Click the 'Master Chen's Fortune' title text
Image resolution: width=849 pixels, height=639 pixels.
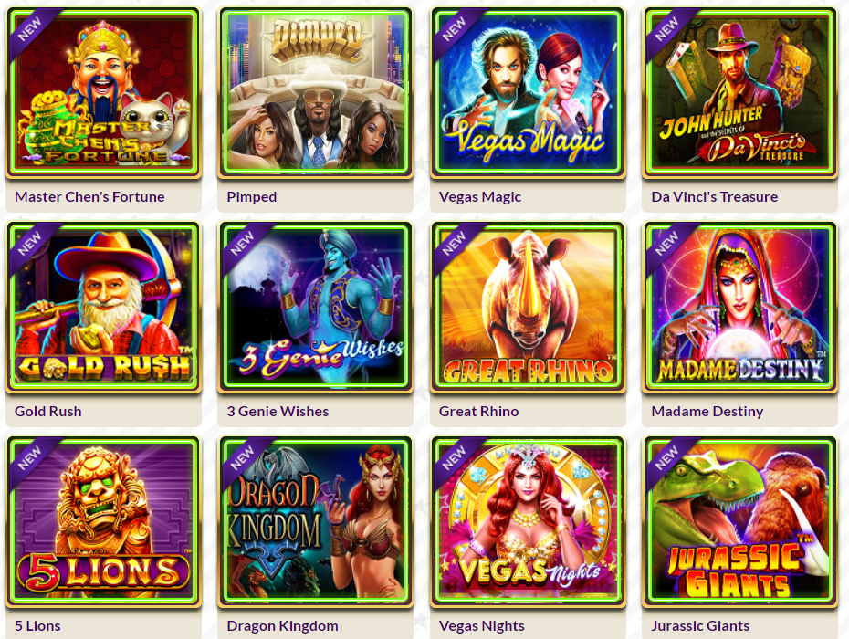click(89, 196)
